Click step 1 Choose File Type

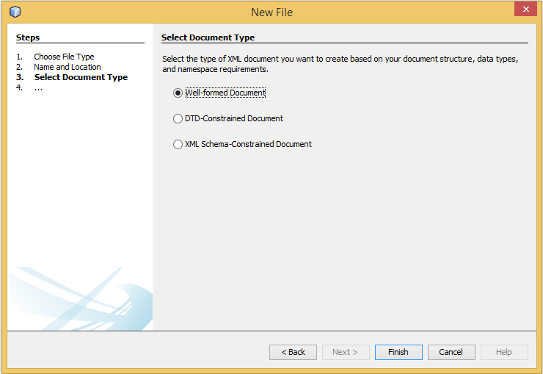[64, 57]
